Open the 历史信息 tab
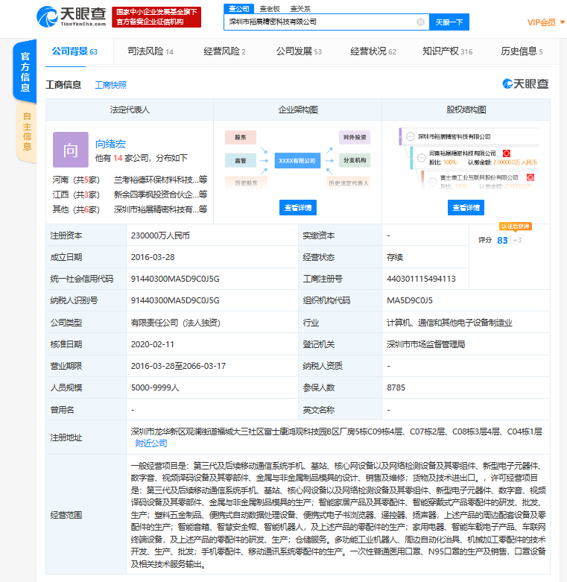The height and width of the screenshot is (582, 567). (522, 51)
